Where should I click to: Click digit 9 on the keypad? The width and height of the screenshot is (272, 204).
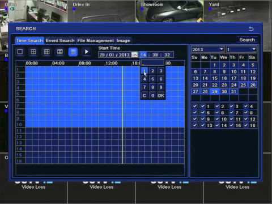pos(161,87)
